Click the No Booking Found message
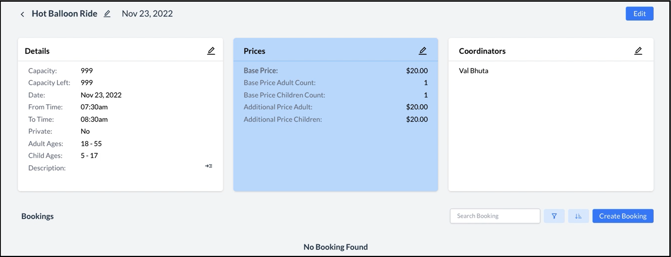Screen dimensions: 671x257 click(x=335, y=247)
